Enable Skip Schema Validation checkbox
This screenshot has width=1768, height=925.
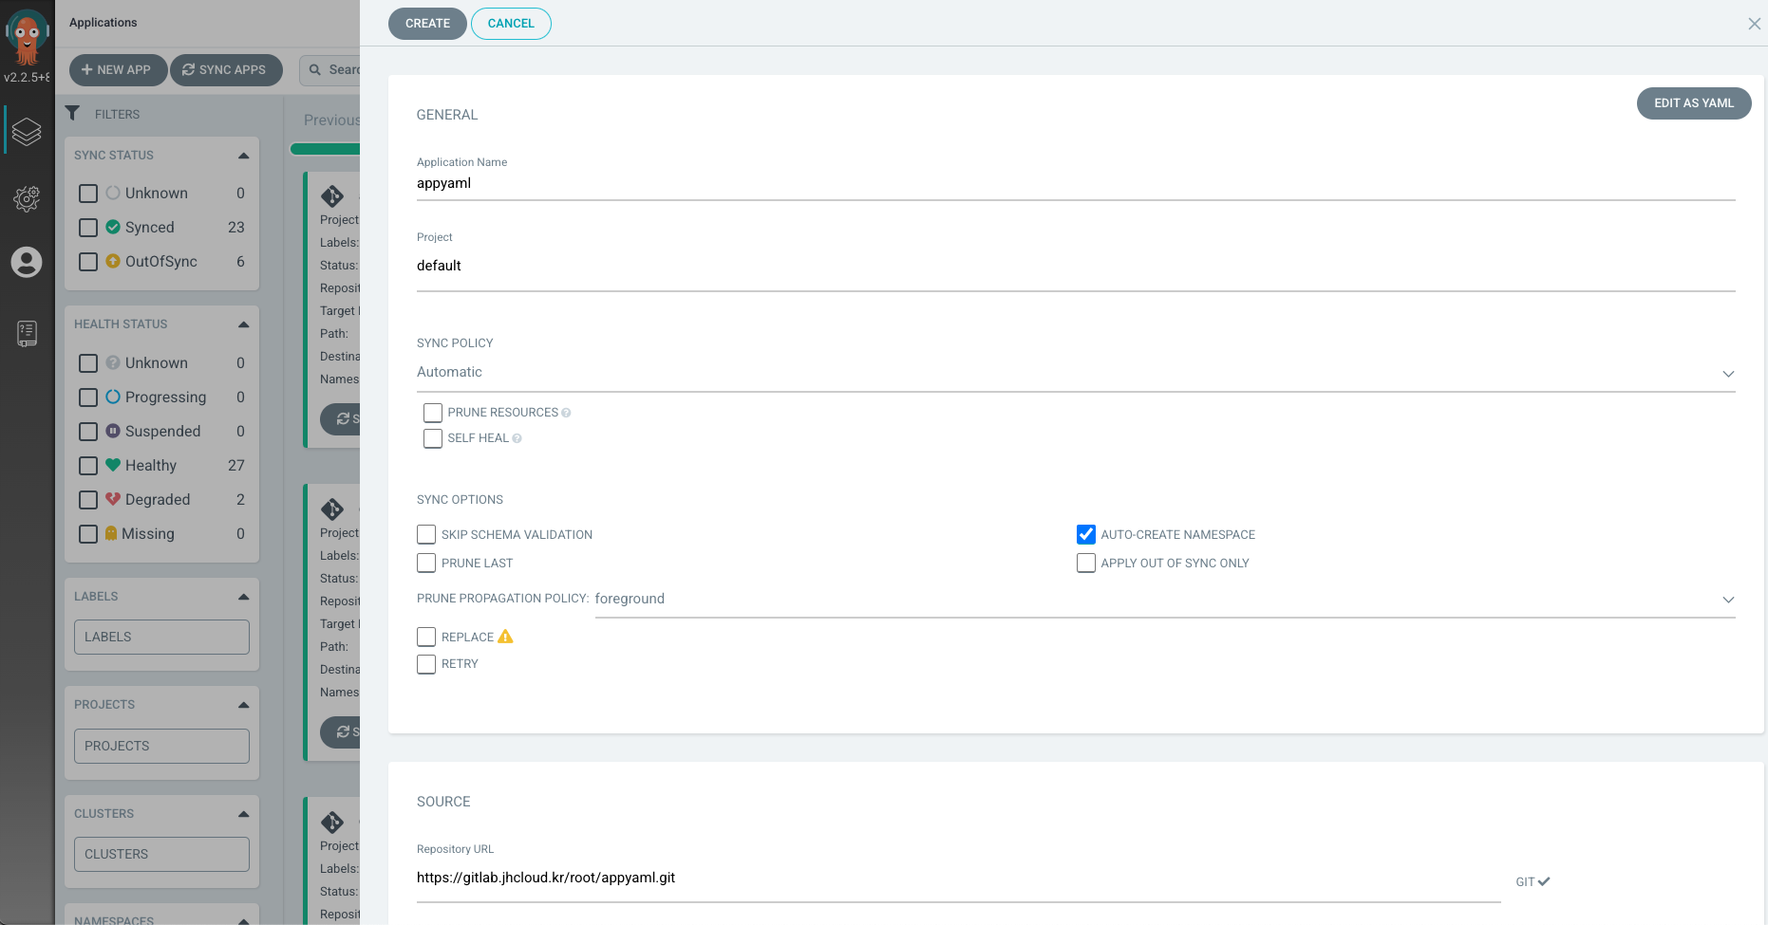click(426, 535)
